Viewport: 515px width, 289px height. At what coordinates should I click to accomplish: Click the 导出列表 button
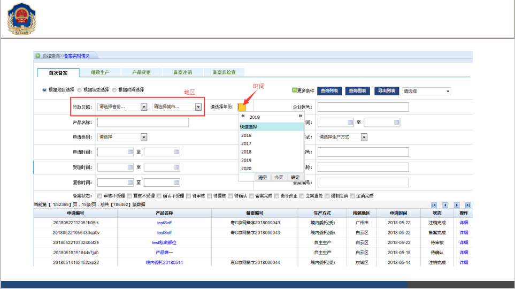tap(387, 91)
